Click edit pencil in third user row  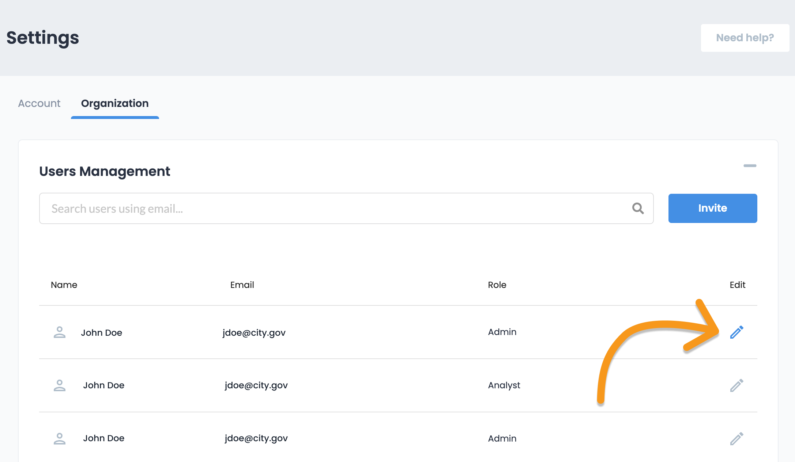(x=736, y=439)
